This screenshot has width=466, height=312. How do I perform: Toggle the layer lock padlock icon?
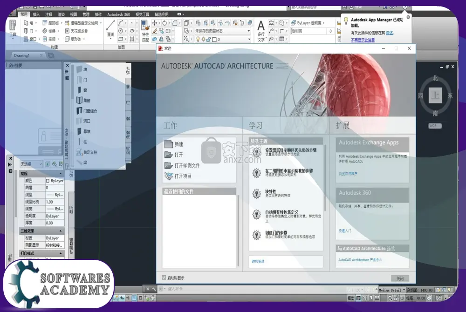(x=209, y=39)
